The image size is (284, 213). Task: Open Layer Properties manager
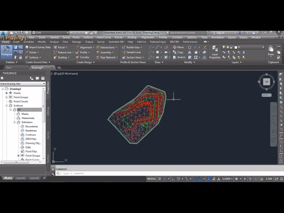click(x=215, y=52)
